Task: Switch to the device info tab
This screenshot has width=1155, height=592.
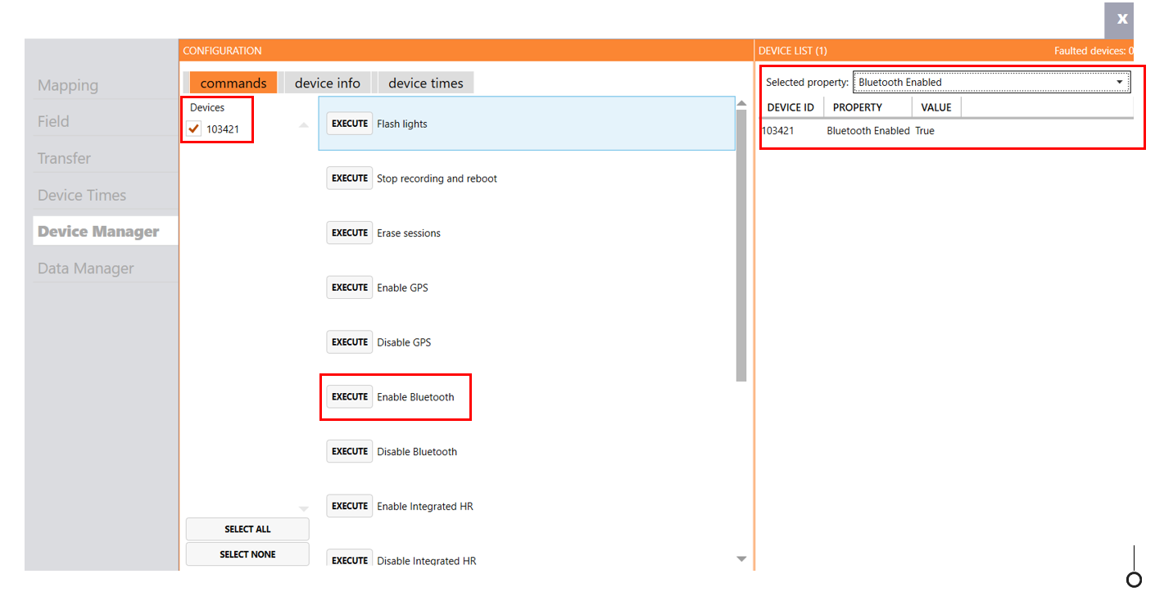Action: click(x=328, y=83)
